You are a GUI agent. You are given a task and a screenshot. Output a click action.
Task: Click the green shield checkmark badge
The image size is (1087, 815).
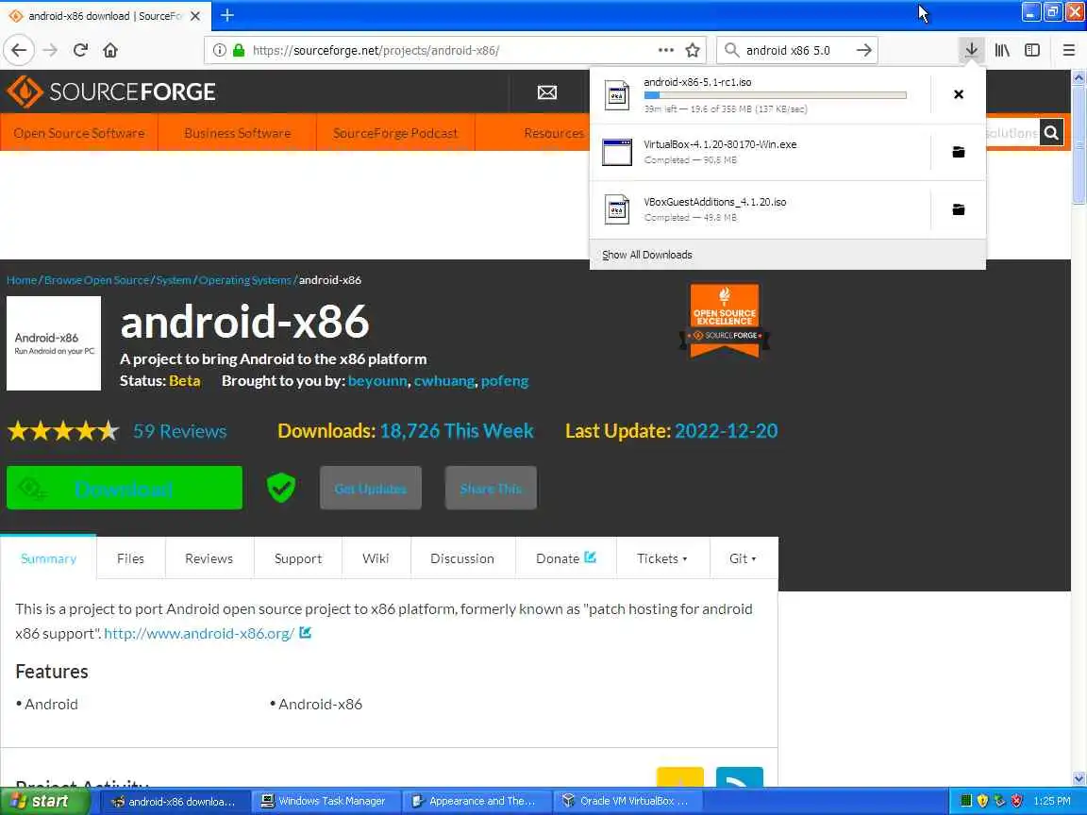point(281,488)
